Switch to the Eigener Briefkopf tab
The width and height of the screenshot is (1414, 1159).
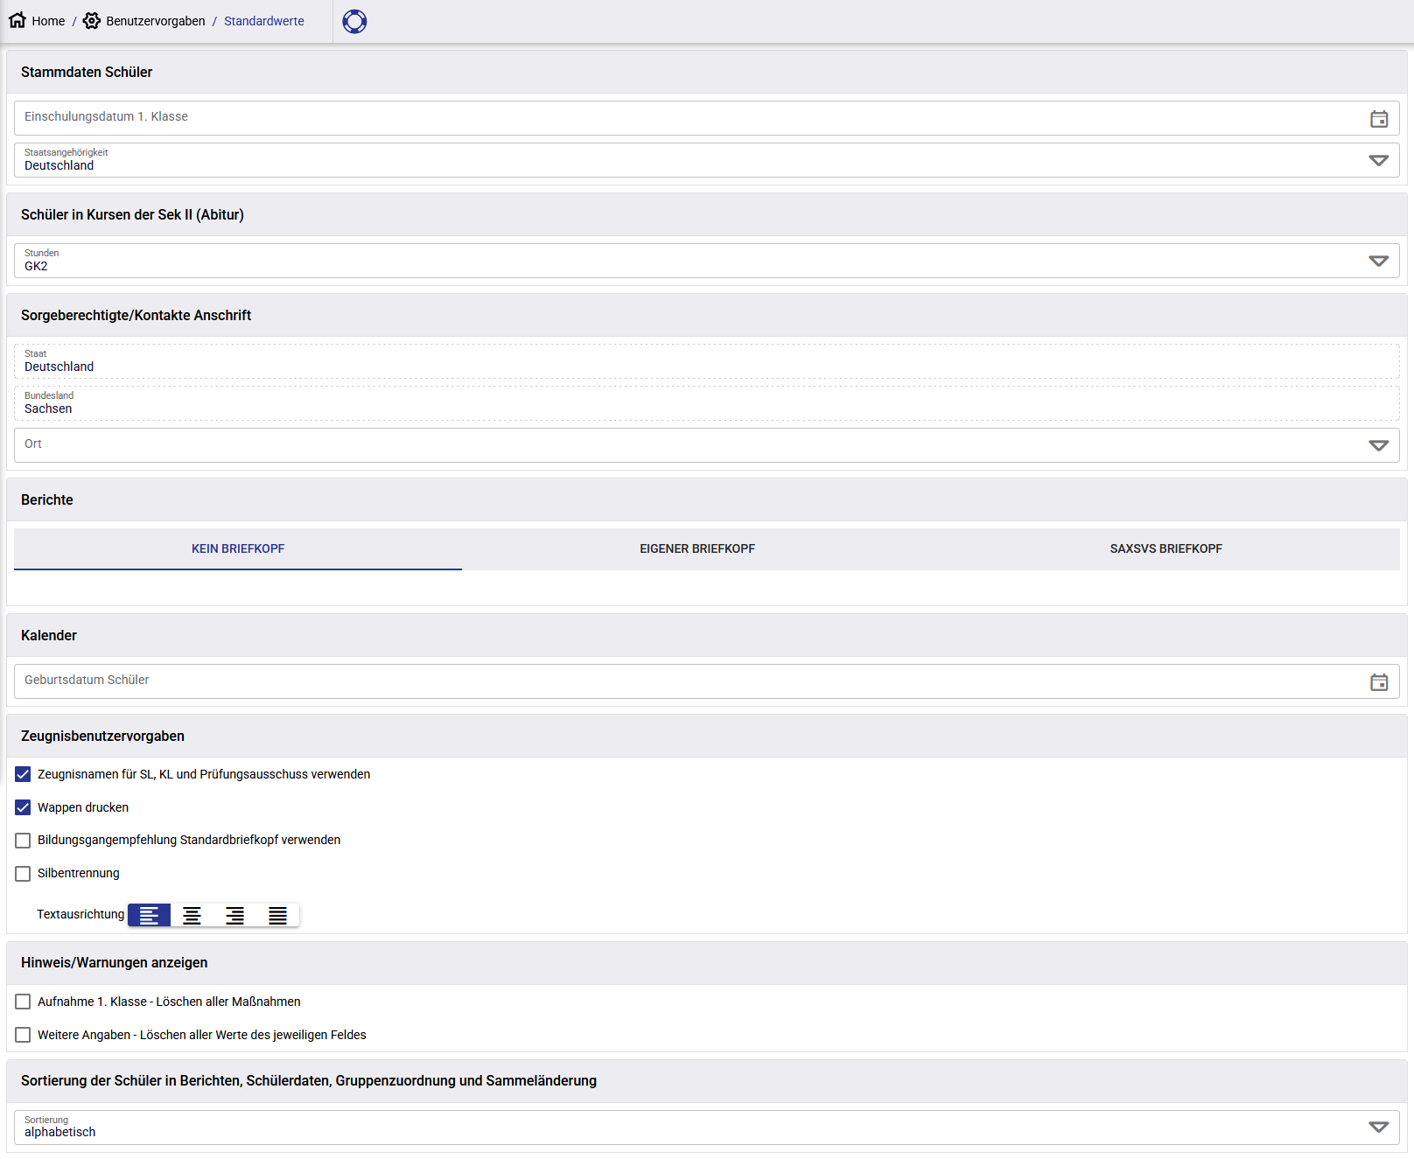point(696,548)
